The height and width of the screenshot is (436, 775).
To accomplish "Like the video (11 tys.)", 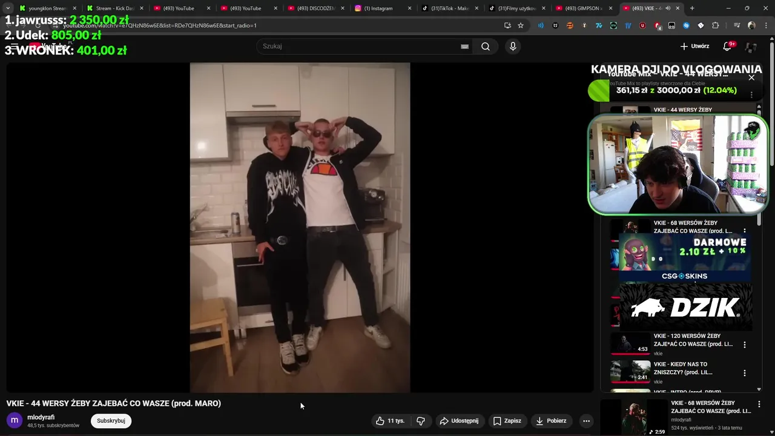I will coord(391,421).
